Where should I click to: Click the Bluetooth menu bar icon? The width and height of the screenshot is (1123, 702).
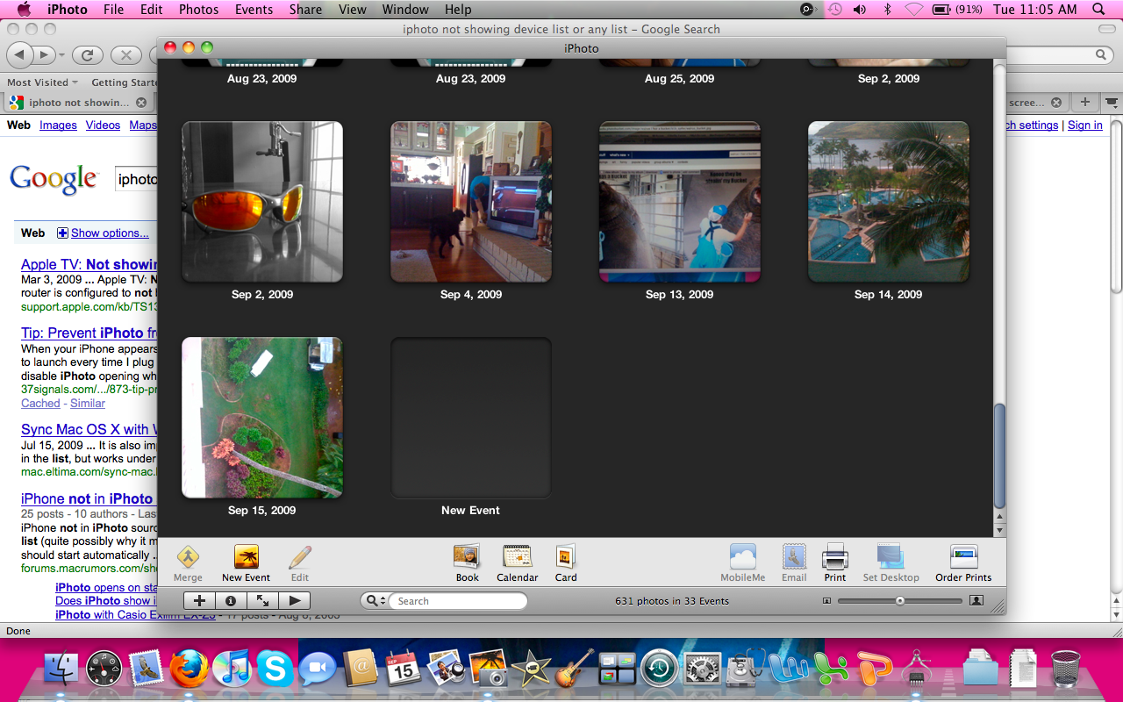click(887, 10)
